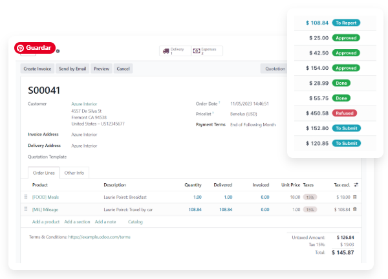Grab the drag handle of Meals row
Image resolution: width=388 pixels, height=279 pixels.
tap(26, 197)
